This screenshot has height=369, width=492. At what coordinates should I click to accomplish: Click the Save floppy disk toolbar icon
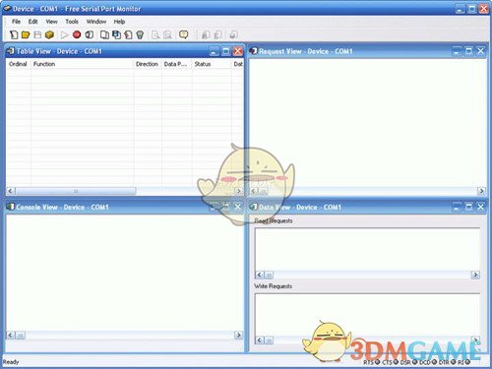click(37, 34)
